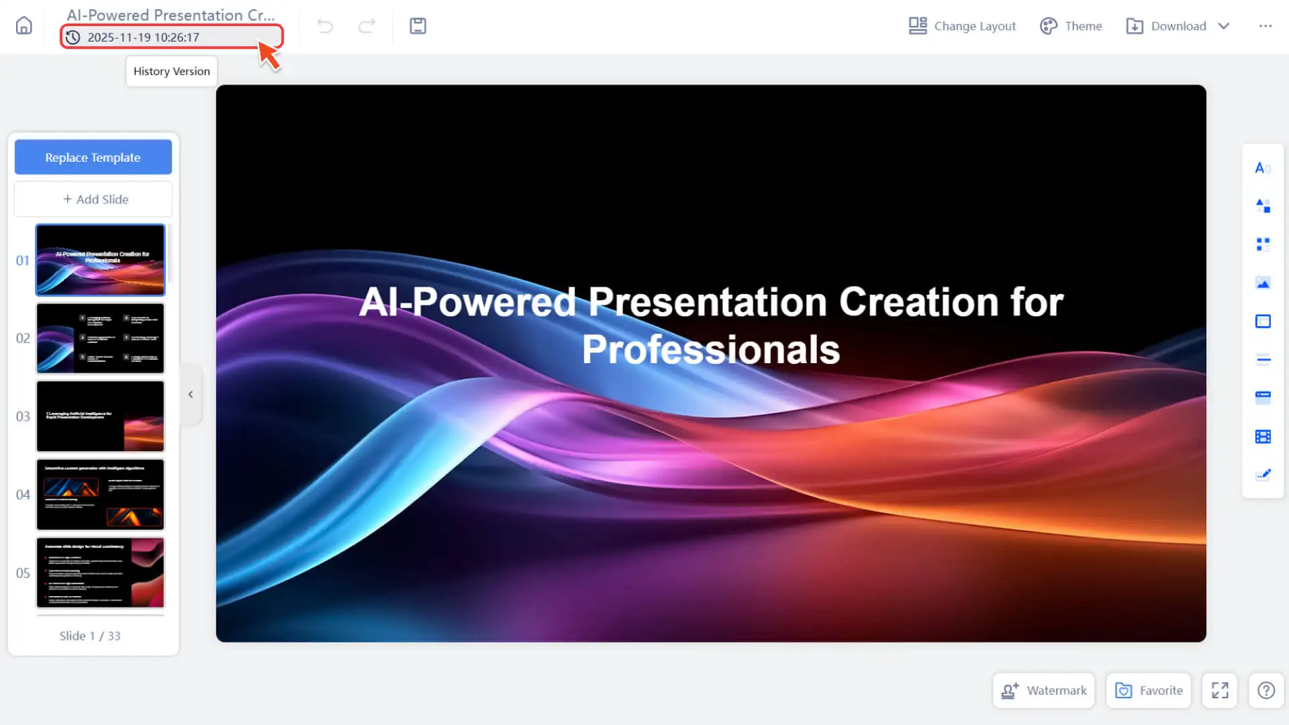Image resolution: width=1289 pixels, height=725 pixels.
Task: Save the presentation with disk icon
Action: [x=418, y=26]
